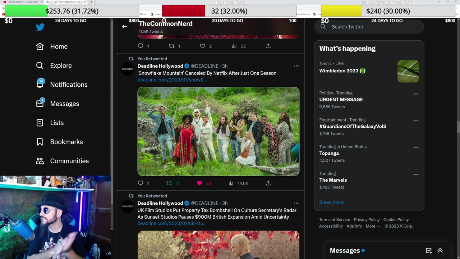The height and width of the screenshot is (259, 460).
Task: Click the Communities people icon
Action: (40, 161)
